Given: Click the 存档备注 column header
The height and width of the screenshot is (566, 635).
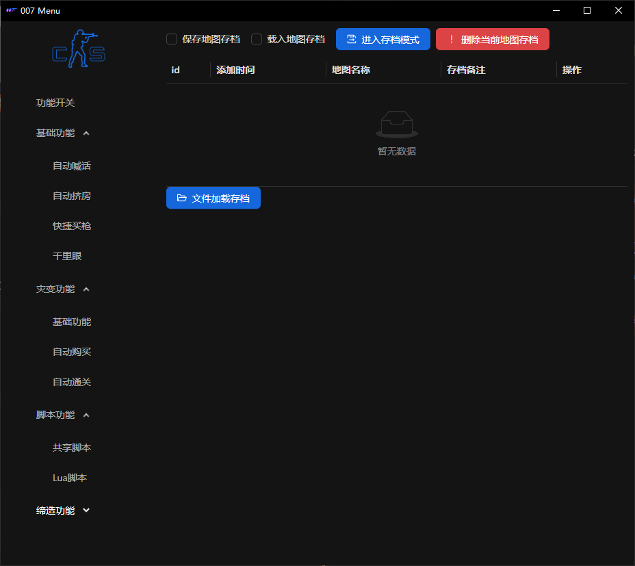Looking at the screenshot, I should [x=466, y=70].
